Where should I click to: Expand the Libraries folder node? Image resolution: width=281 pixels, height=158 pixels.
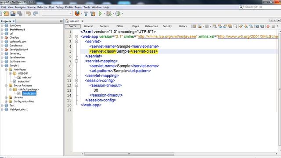click(x=6, y=97)
